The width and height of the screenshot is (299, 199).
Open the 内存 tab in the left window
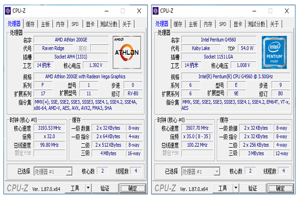[60, 24]
